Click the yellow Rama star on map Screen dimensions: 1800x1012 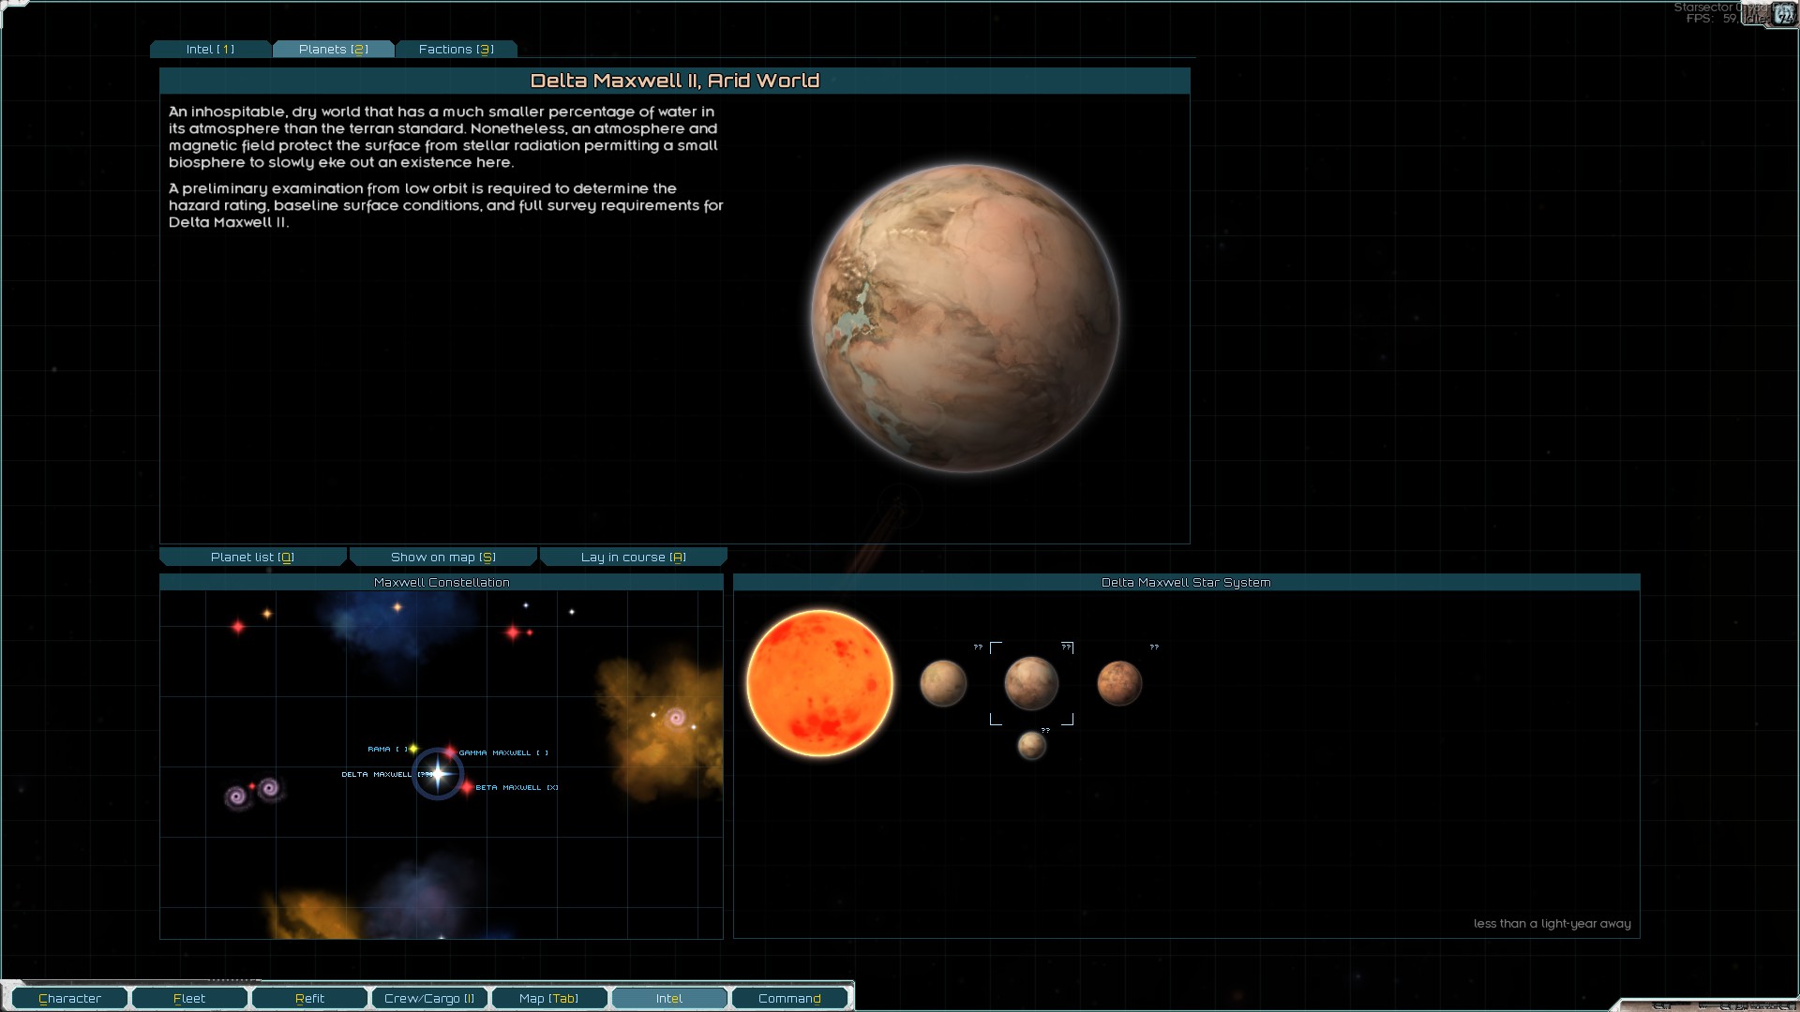pos(413,749)
